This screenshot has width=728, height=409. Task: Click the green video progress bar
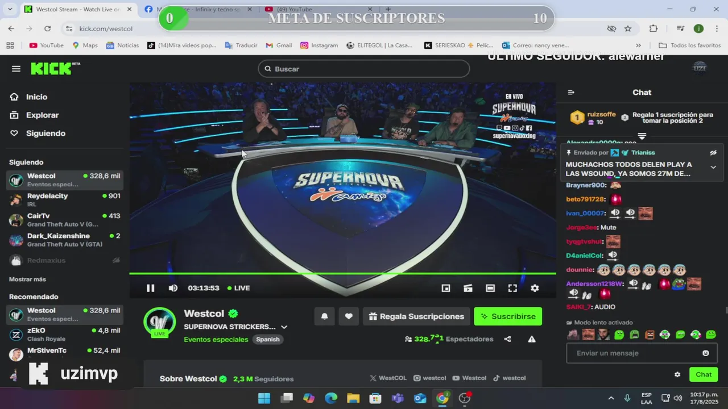tap(342, 274)
